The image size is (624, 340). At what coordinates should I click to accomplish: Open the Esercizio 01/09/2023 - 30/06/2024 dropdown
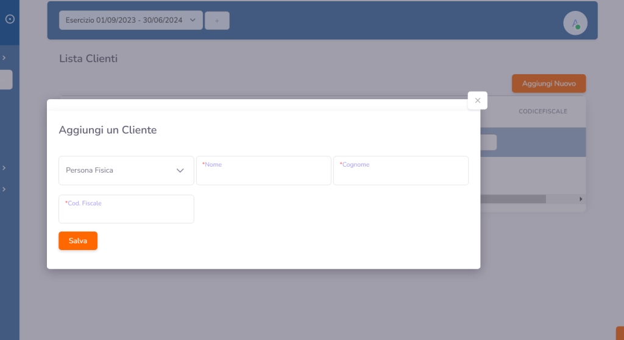coord(130,20)
